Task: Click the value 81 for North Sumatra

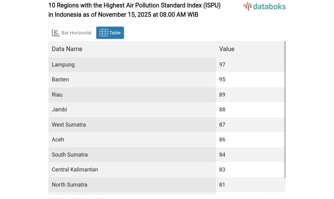Action: pyautogui.click(x=222, y=185)
